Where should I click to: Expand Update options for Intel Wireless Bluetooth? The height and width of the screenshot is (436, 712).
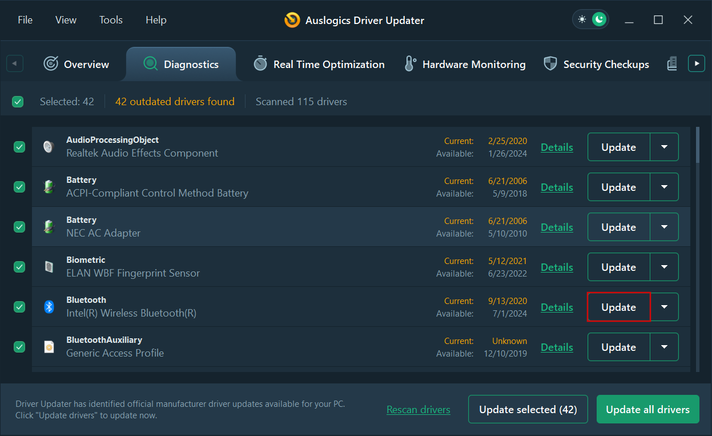(x=665, y=307)
